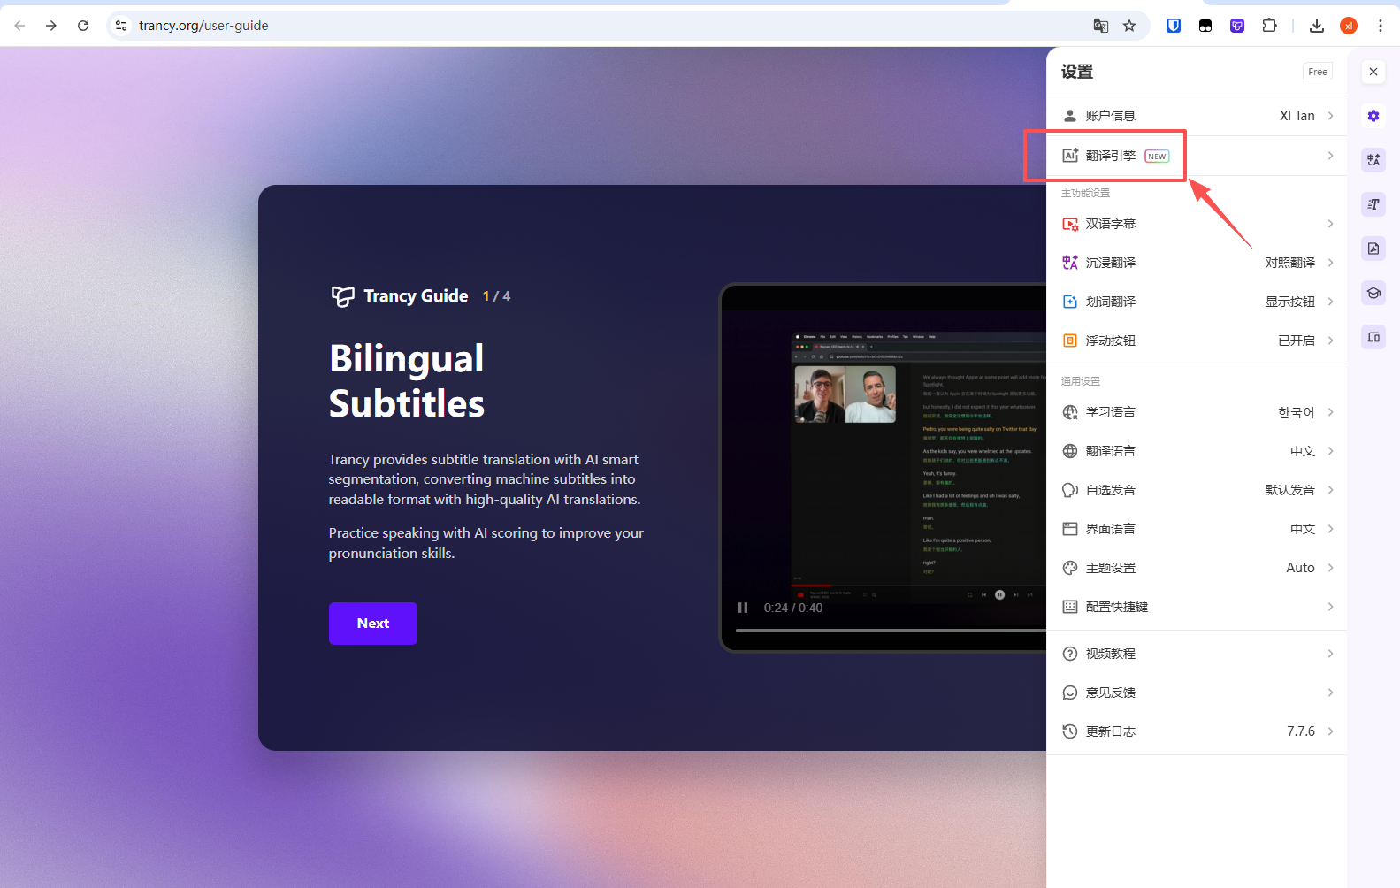Expand the 意见反馈 chevron
This screenshot has height=888, width=1400.
click(1330, 693)
